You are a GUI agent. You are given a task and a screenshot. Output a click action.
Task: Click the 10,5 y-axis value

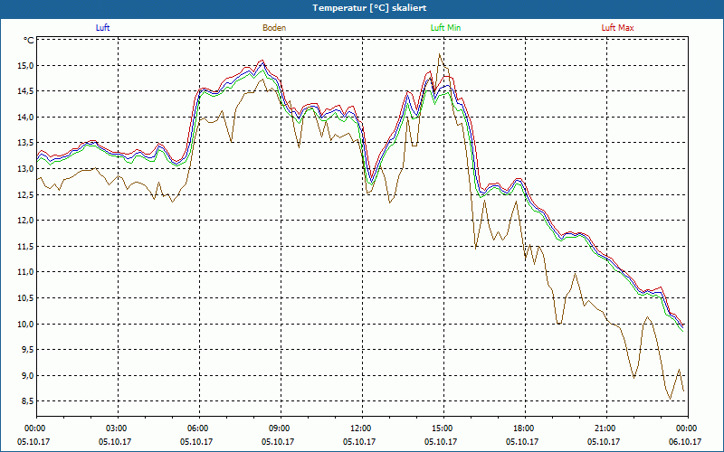(26, 298)
